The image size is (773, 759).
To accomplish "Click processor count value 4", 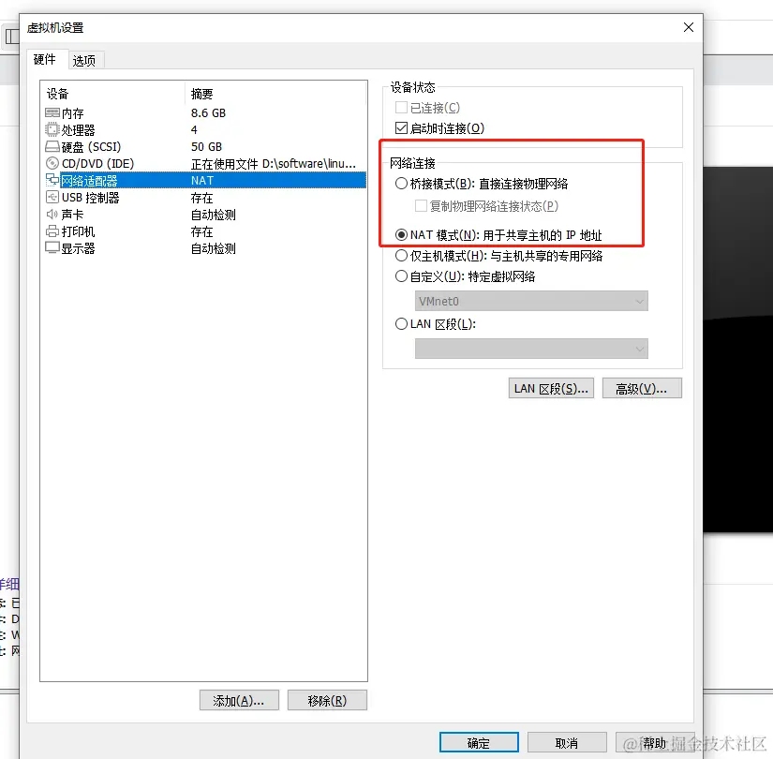I will 194,129.
